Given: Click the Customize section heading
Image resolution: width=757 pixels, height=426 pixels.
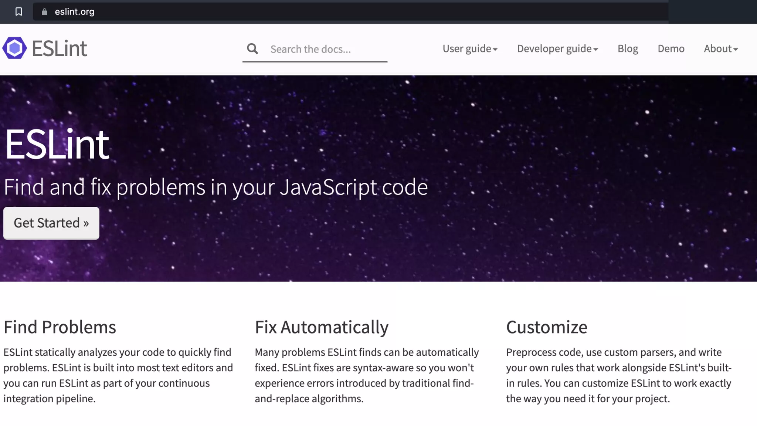Looking at the screenshot, I should pyautogui.click(x=546, y=327).
